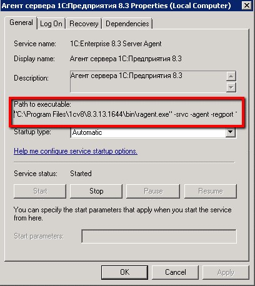Click the Resume service button

coord(211,191)
